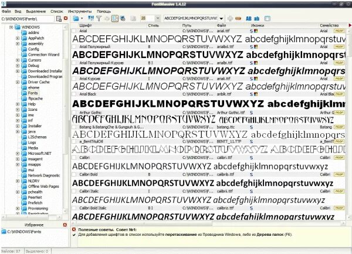Click the C:\WINDOWS\Fonts\ path field
This screenshot has height=254, width=352.
click(28, 19)
